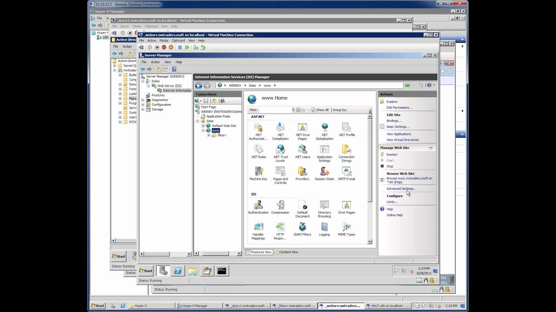Image resolution: width=556 pixels, height=312 pixels.
Task: Expand the Diagnostics tree node
Action: click(143, 100)
